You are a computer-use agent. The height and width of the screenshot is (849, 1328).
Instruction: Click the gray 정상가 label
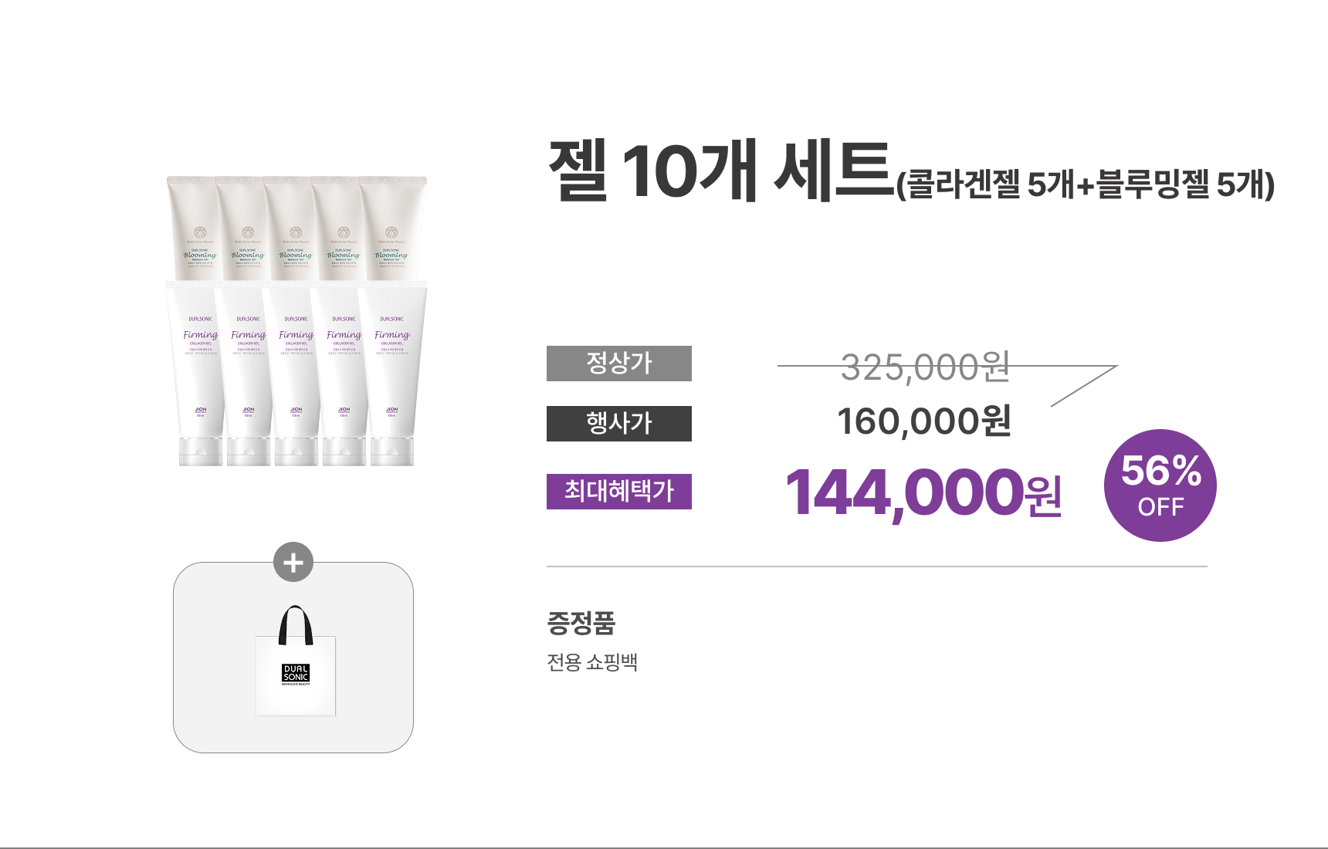pos(618,364)
